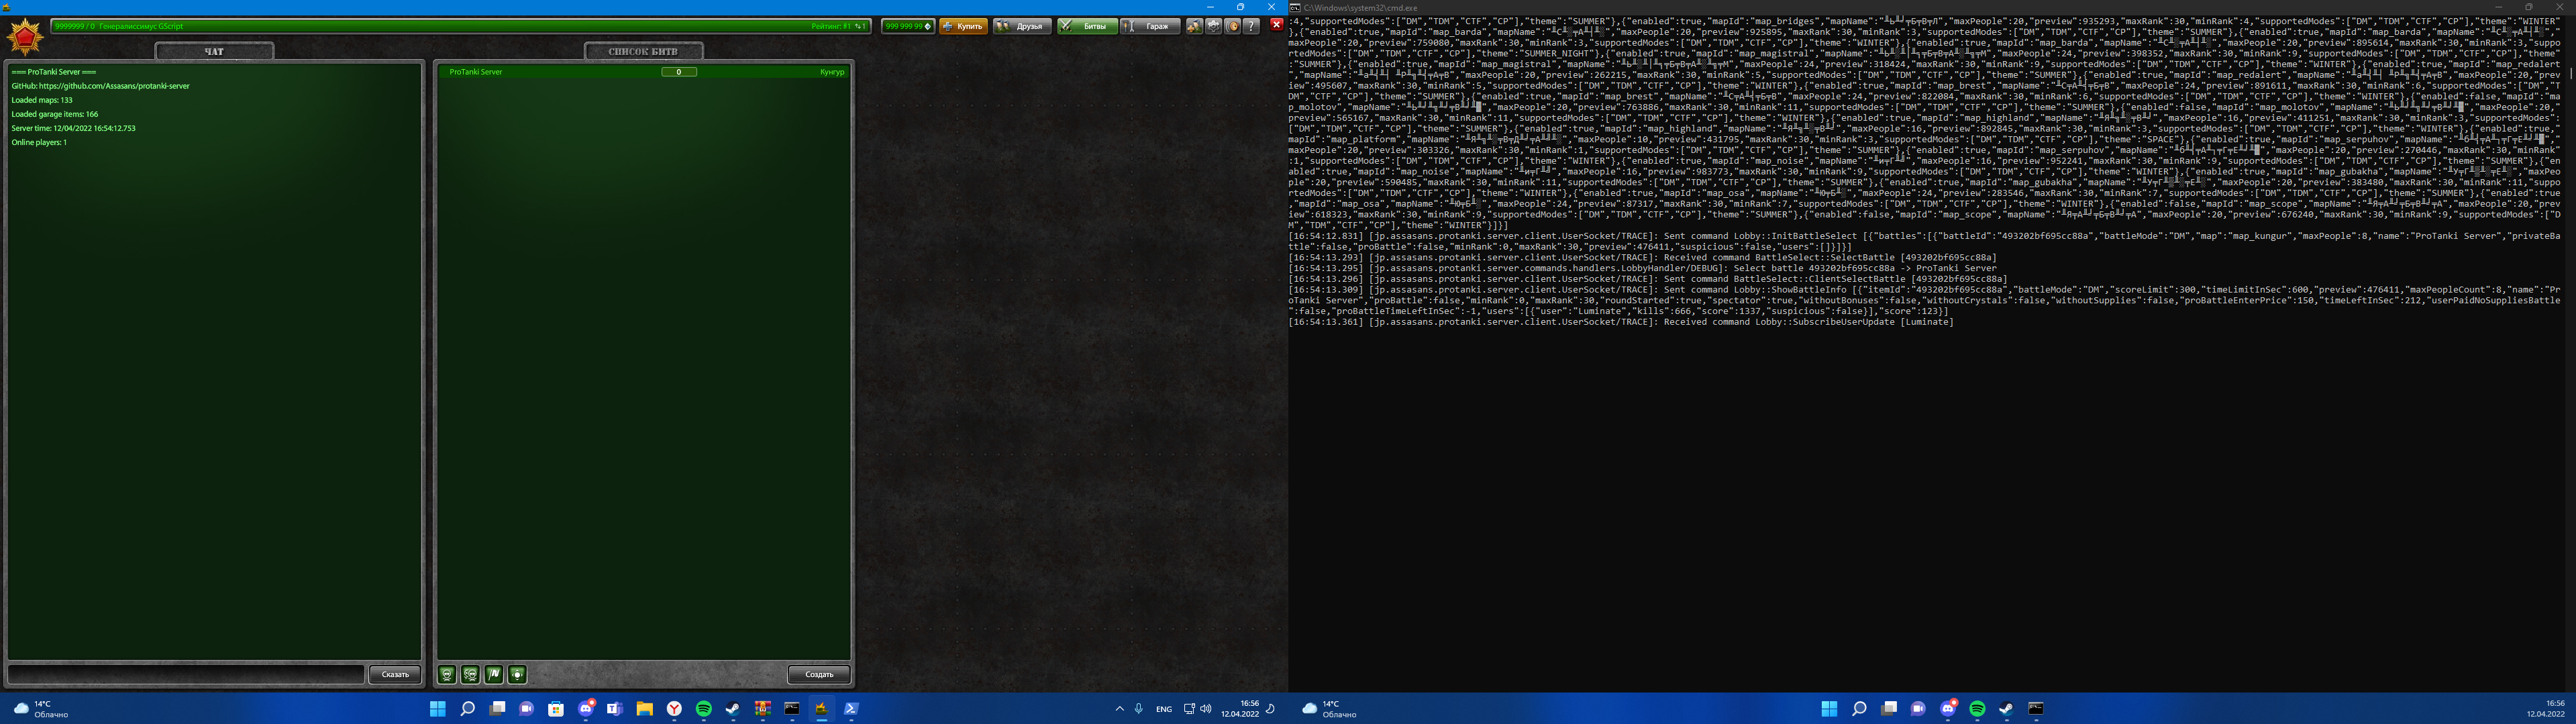Switch to the СПИСОК БИТВ tab
Image resolution: width=2576 pixels, height=724 pixels.
coord(644,50)
